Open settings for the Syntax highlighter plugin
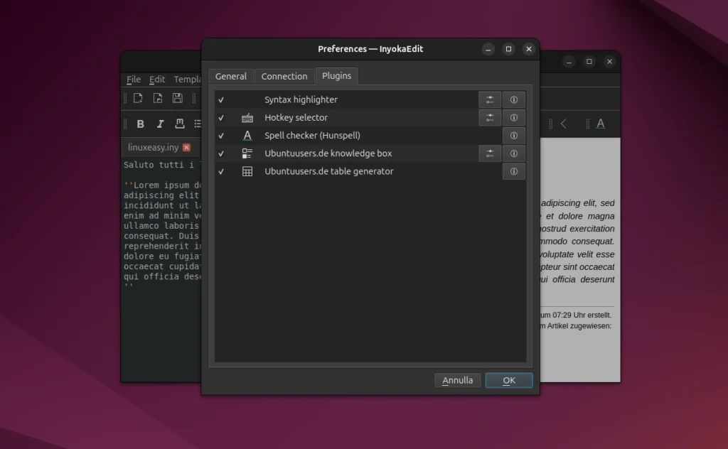Screen dimensions: 728x449 pyautogui.click(x=490, y=99)
